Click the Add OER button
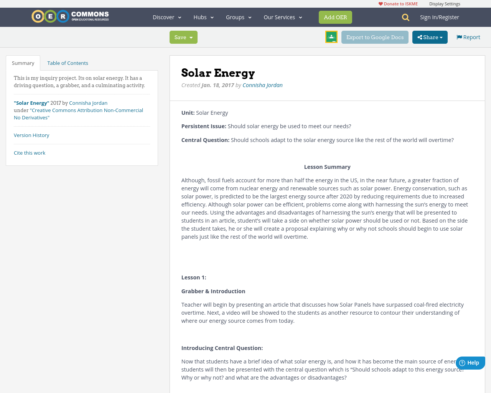 [x=335, y=17]
